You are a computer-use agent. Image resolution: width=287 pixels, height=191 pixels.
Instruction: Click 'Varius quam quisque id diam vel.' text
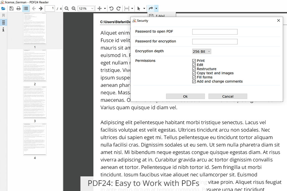pyautogui.click(x=139, y=108)
